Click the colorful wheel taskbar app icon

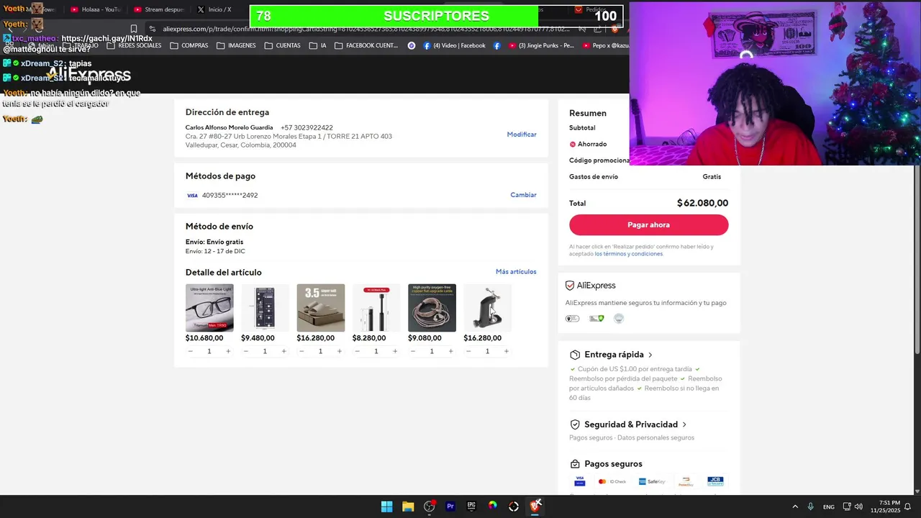click(492, 506)
